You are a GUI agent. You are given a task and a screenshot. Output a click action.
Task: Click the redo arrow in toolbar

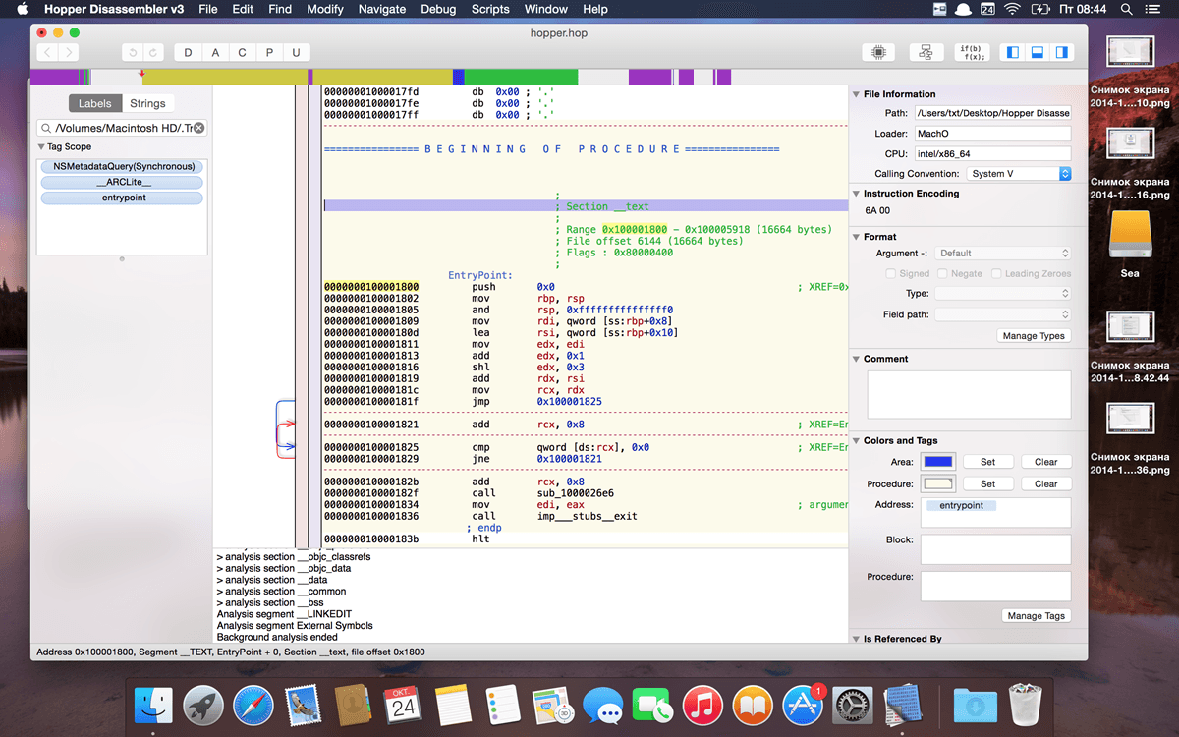154,52
